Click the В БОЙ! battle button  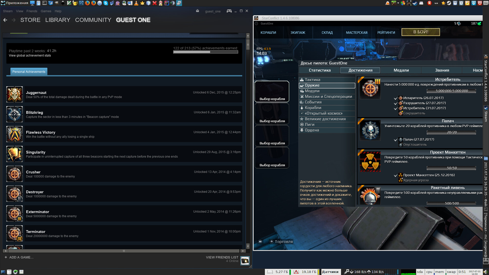coord(420,32)
